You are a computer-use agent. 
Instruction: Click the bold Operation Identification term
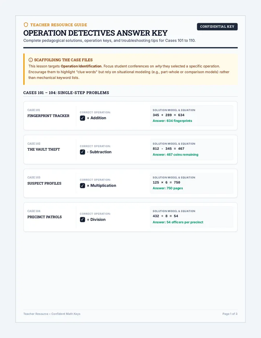(x=81, y=66)
